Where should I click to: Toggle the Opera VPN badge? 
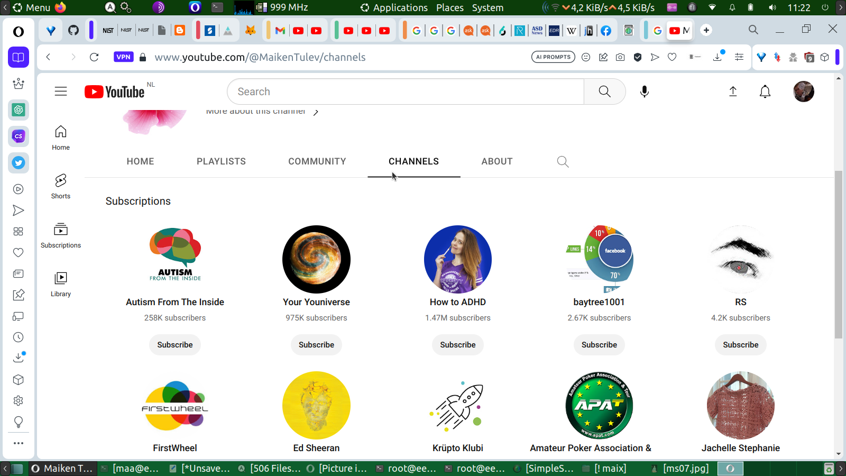tap(123, 57)
